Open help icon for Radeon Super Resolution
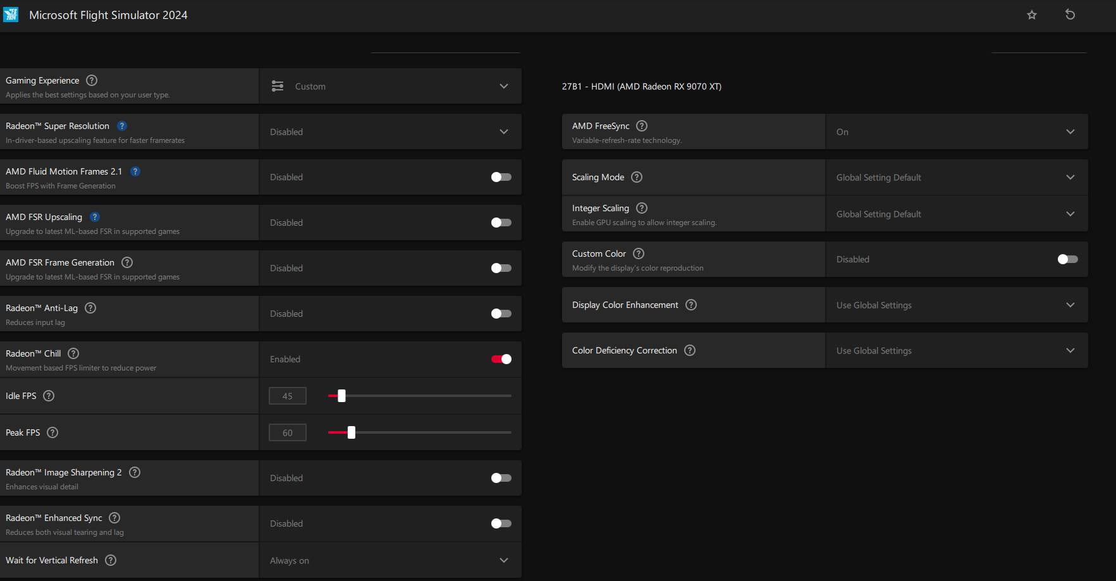 click(122, 126)
